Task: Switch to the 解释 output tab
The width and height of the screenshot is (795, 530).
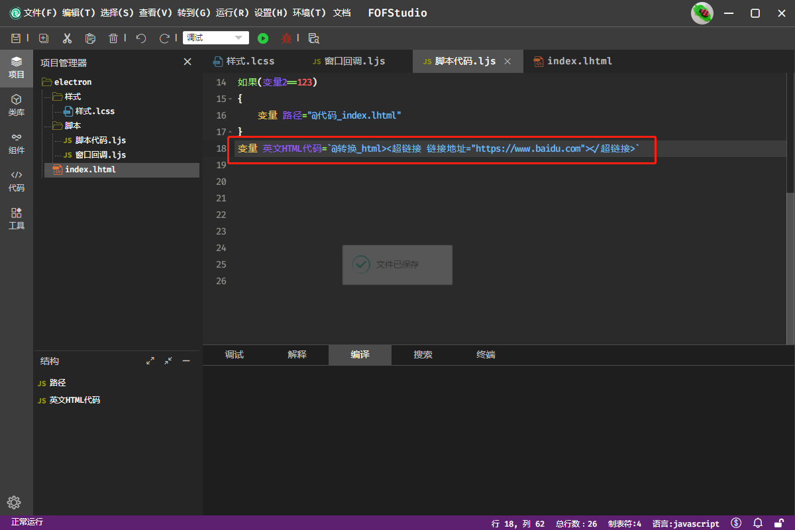Action: click(297, 355)
